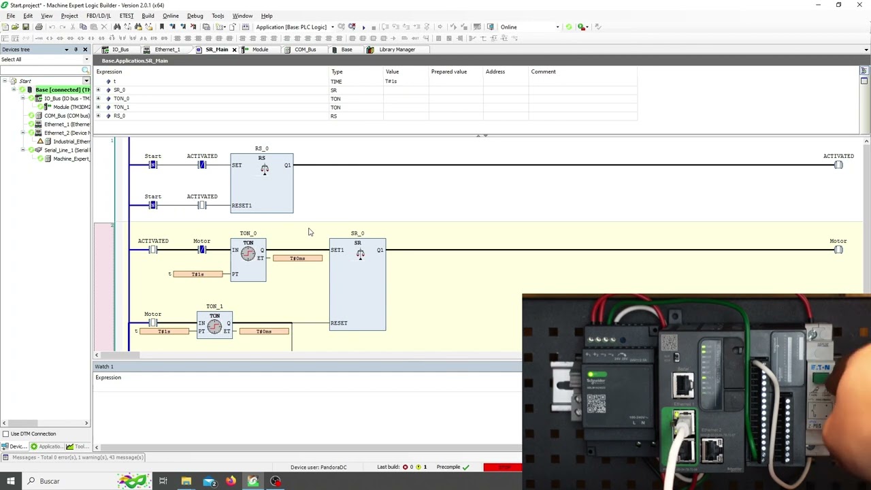The image size is (871, 490).
Task: Select the SR_0 function block
Action: [357, 284]
